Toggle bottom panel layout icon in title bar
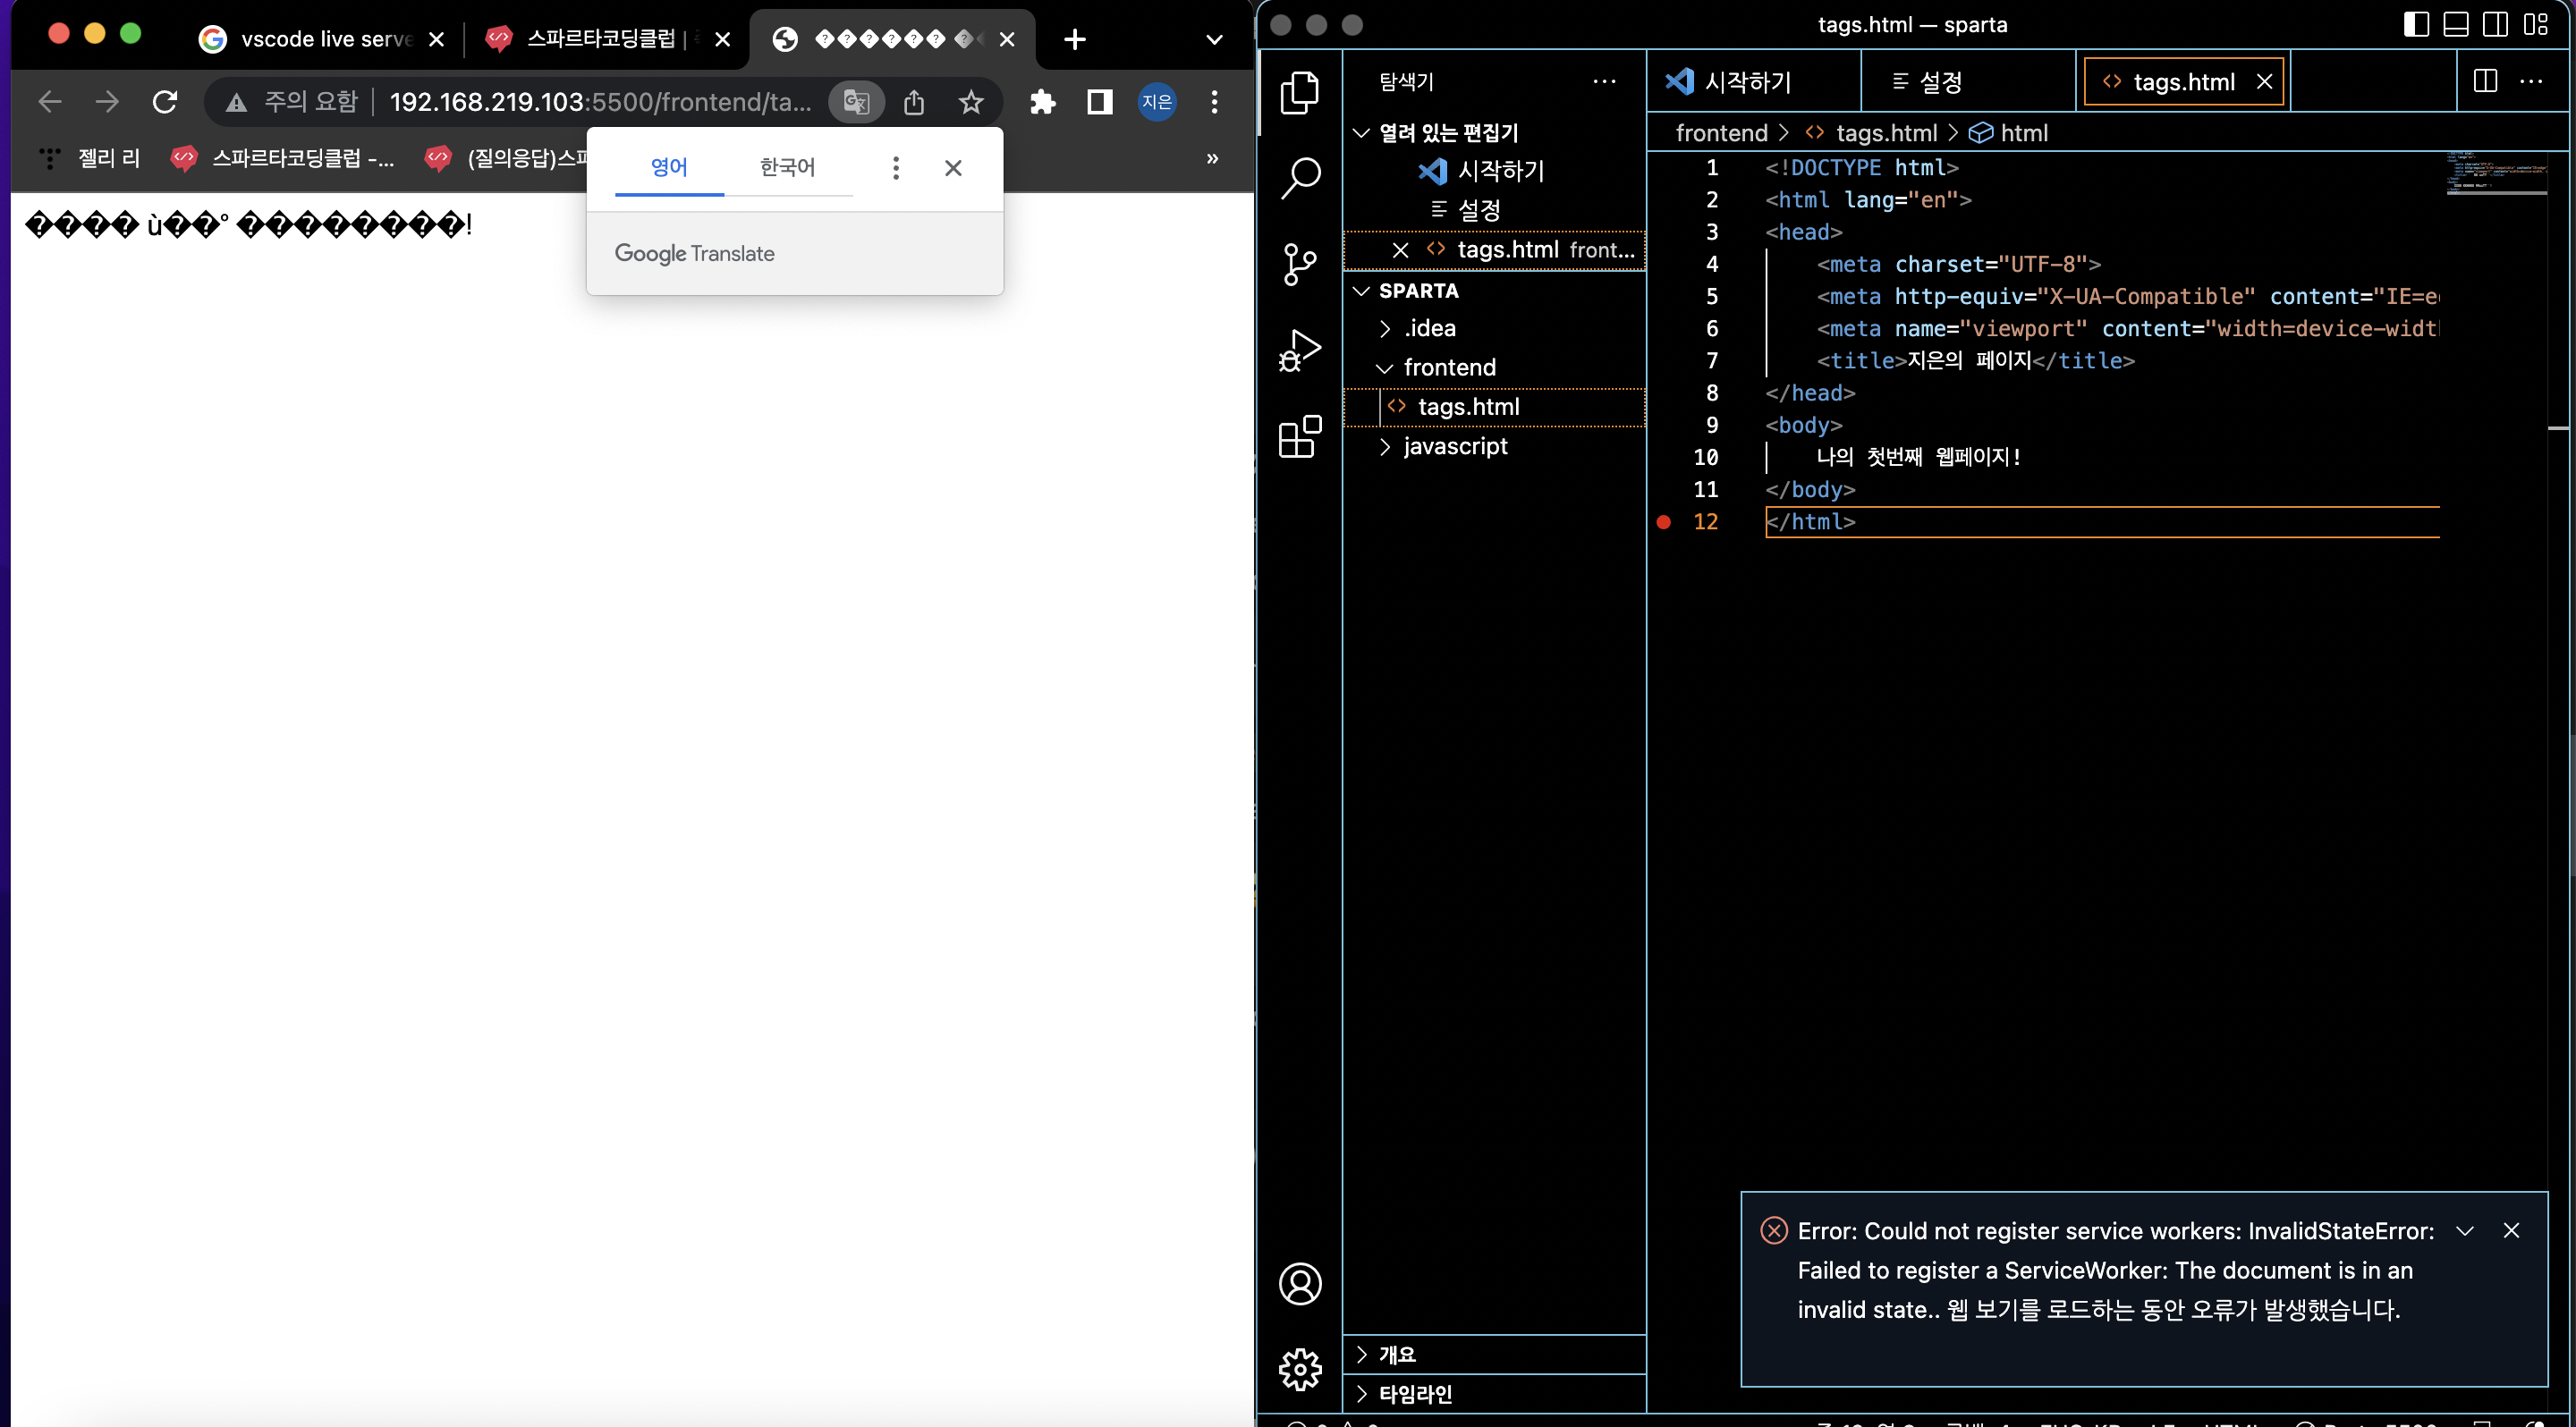 2456,24
